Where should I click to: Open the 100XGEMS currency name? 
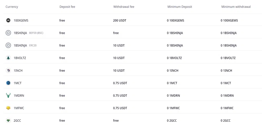coord(21,20)
